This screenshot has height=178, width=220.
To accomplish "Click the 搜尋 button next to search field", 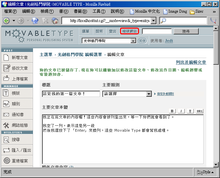I will (186, 31).
